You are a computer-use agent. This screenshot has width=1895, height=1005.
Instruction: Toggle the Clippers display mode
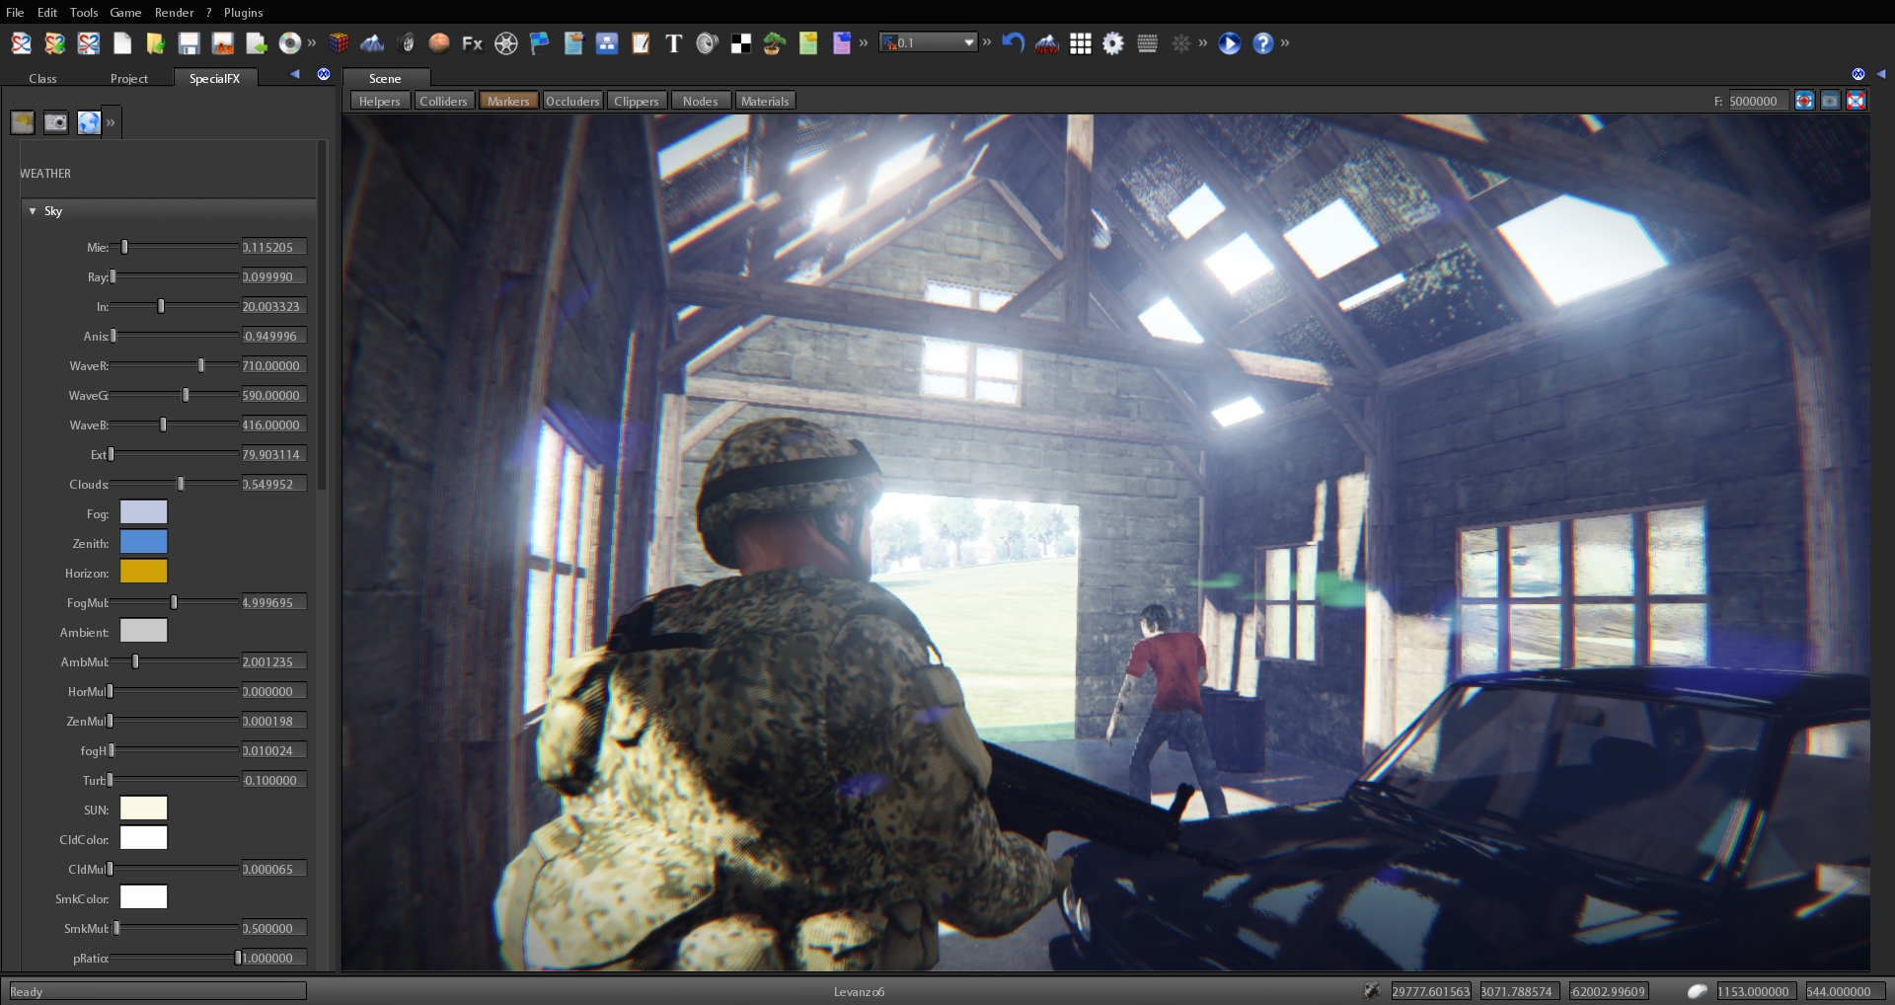(637, 100)
